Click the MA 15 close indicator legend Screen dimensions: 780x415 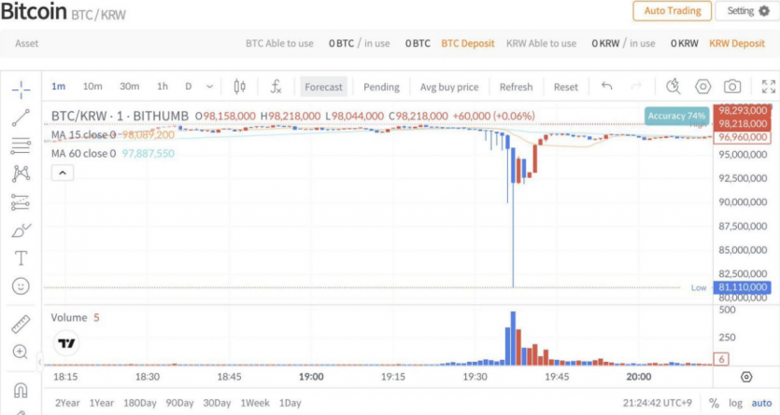[x=113, y=134]
